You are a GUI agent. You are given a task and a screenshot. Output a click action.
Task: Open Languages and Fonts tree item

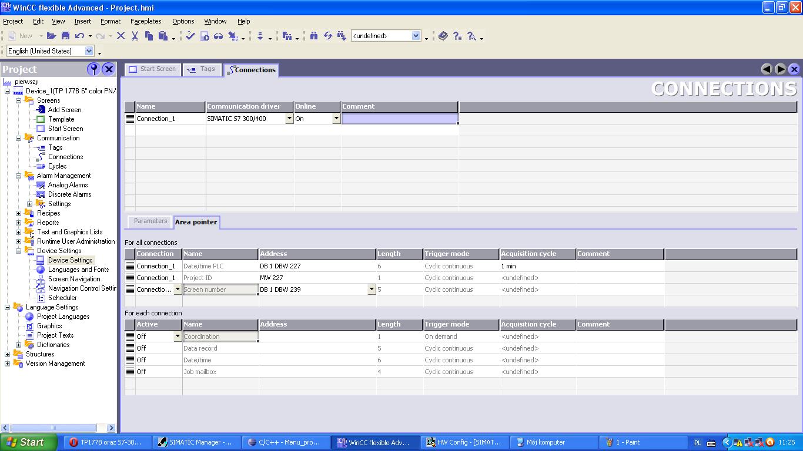pyautogui.click(x=78, y=270)
